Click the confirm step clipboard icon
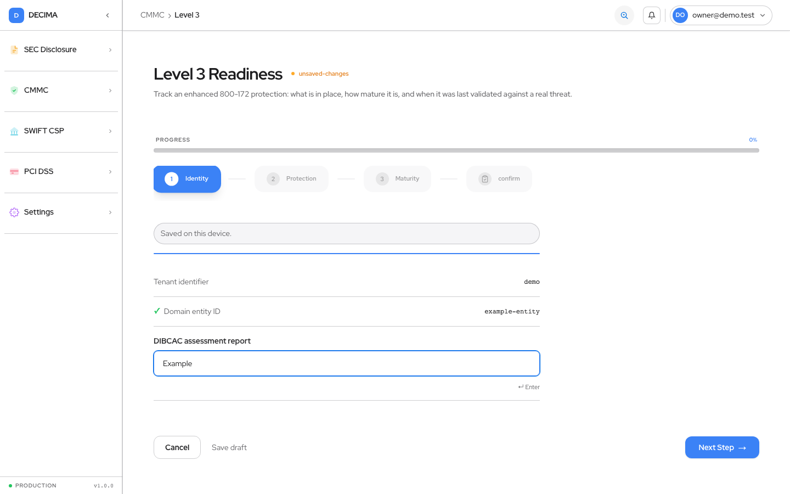 pyautogui.click(x=485, y=179)
